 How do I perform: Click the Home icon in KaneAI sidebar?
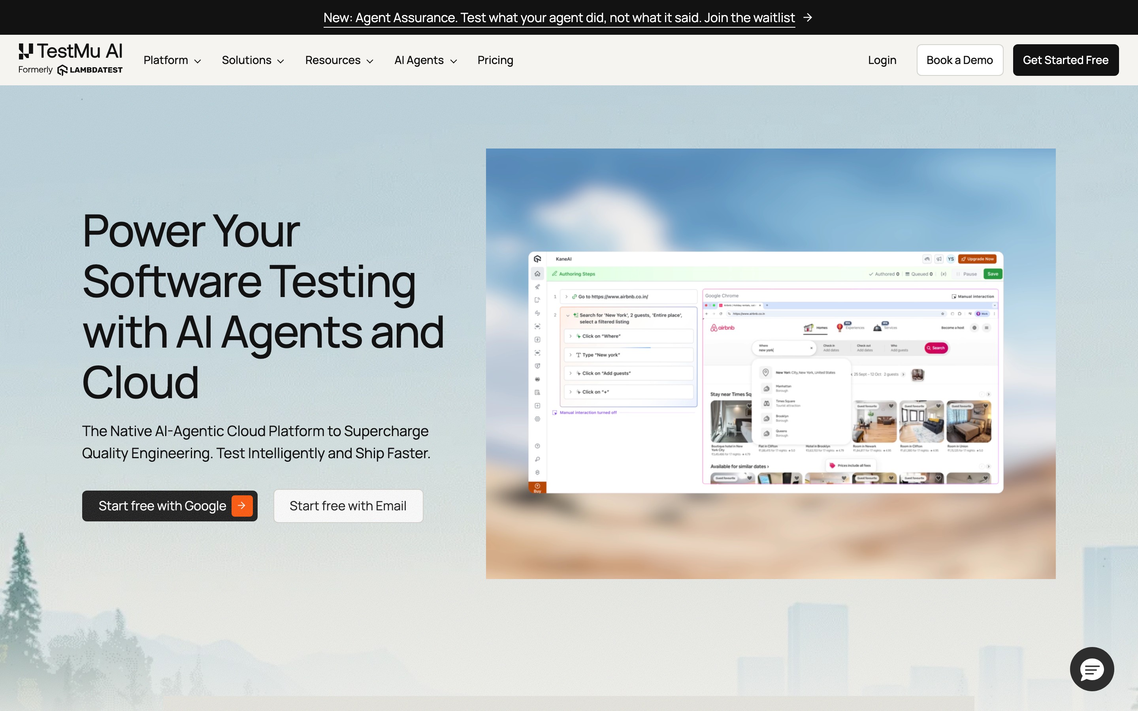click(x=537, y=274)
